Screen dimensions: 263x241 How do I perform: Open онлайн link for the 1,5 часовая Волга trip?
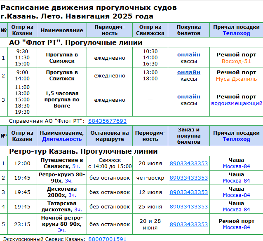click(x=189, y=97)
